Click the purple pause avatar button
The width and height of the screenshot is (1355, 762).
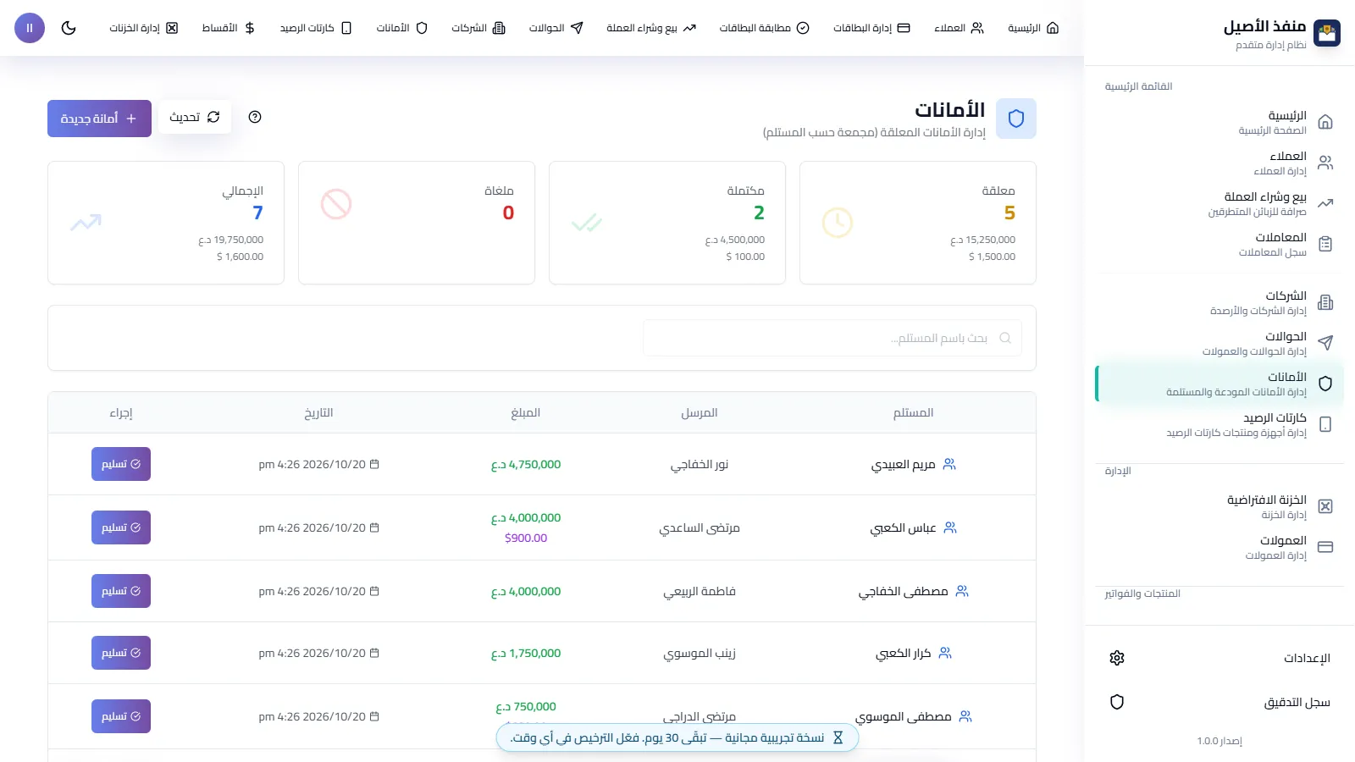pos(30,28)
